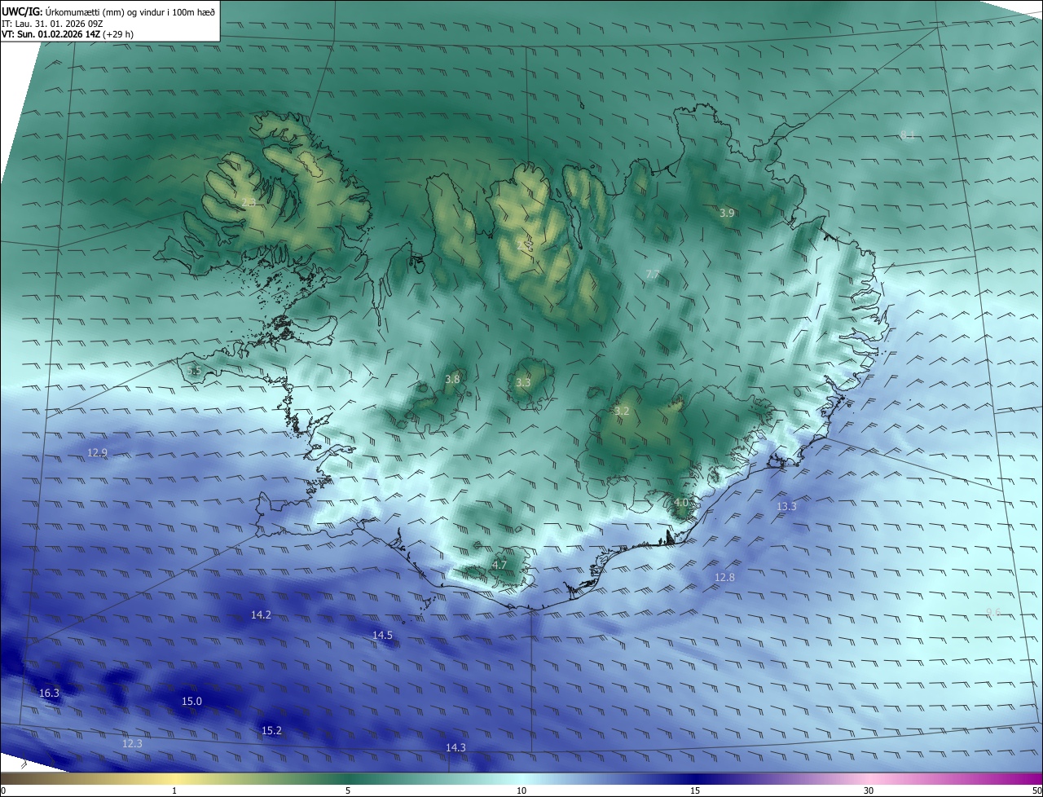Click the 3.2 value over the large glacier
This screenshot has height=797, width=1043.
(622, 411)
